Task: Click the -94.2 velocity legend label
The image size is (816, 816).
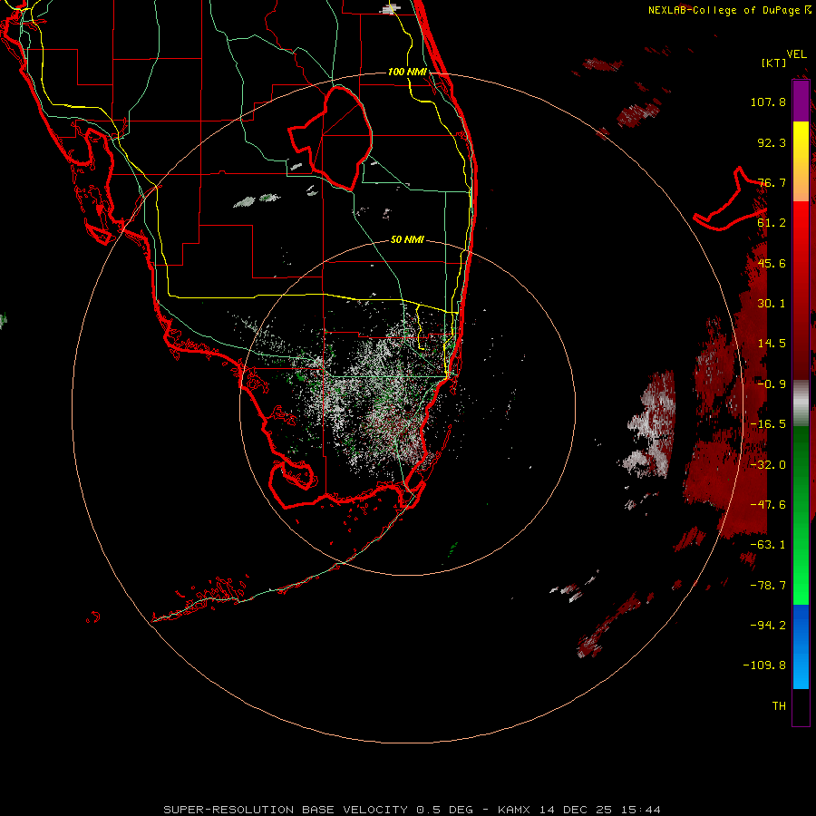Action: click(768, 625)
